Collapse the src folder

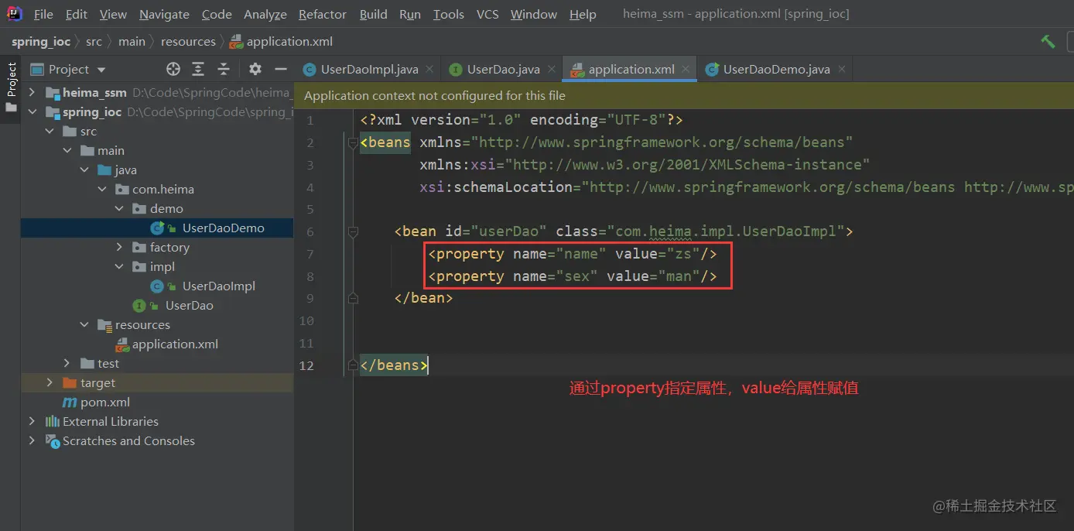click(x=50, y=132)
